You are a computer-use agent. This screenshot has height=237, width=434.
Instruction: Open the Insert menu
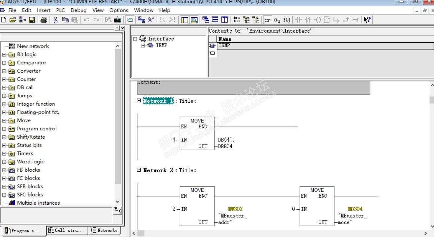[43, 10]
